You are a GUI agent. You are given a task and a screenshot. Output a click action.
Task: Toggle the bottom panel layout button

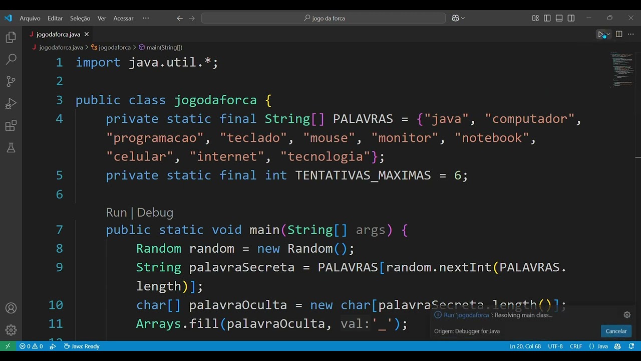[559, 18]
